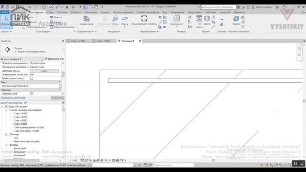The width and height of the screenshot is (306, 172).
Task: Click in the keyword search input field
Action: point(218,7)
